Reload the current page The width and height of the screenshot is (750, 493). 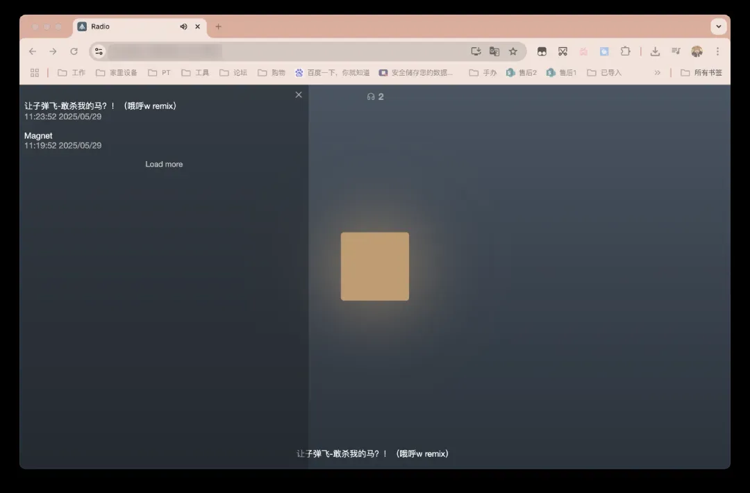coord(74,51)
